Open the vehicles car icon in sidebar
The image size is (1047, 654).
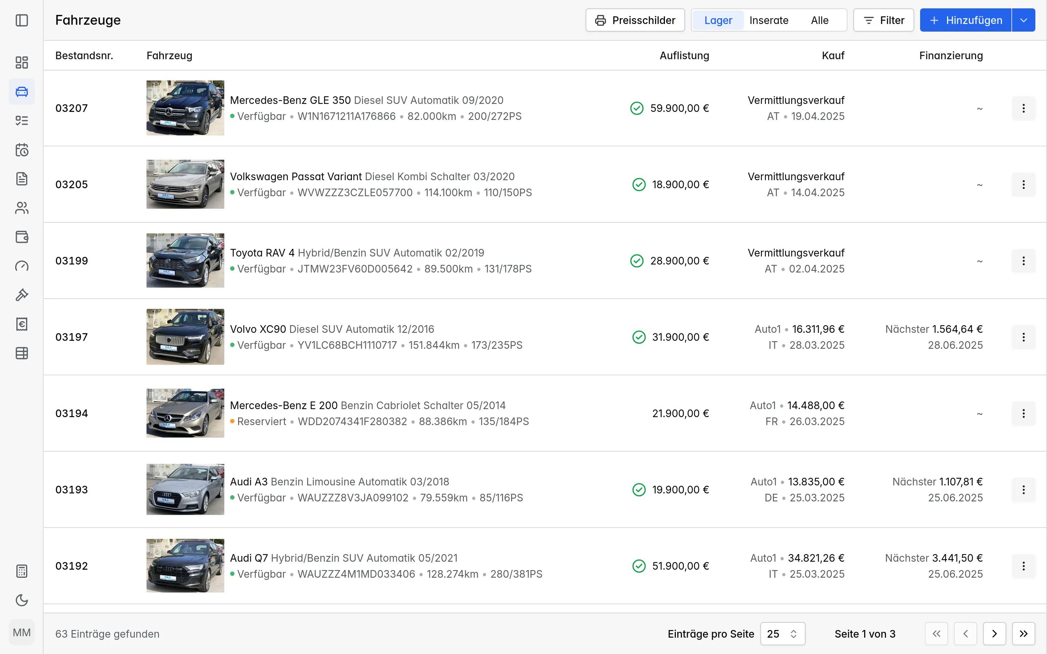coord(22,92)
